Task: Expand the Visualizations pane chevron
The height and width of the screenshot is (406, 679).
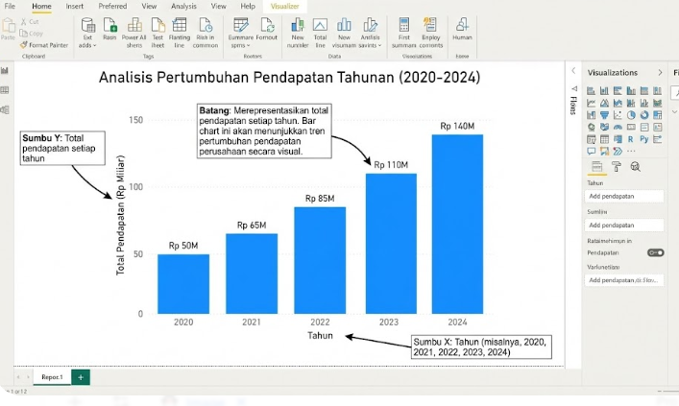Action: [660, 72]
